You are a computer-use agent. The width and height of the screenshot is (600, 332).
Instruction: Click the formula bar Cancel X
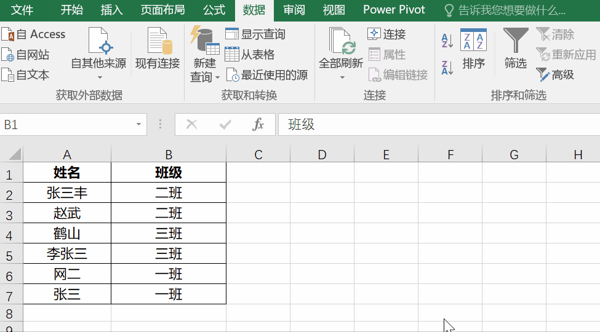[x=192, y=124]
